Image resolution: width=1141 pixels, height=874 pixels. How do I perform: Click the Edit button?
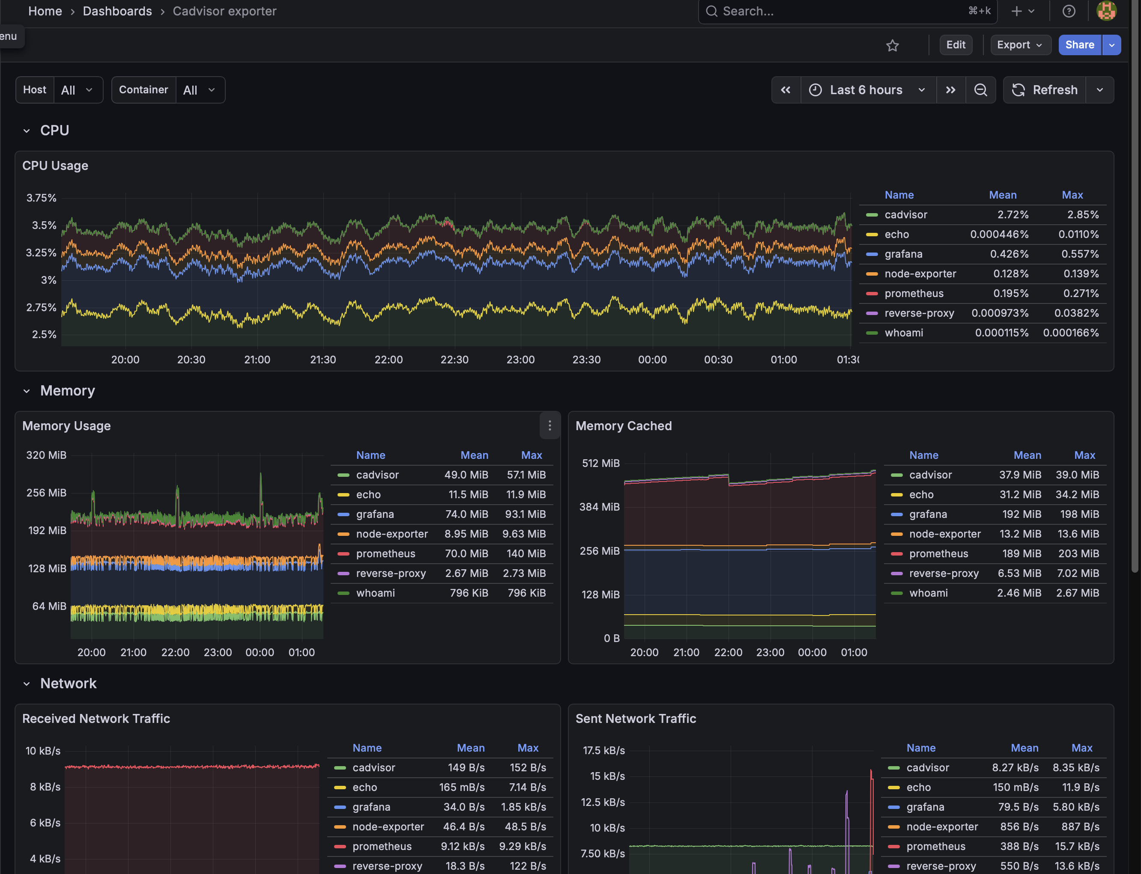pyautogui.click(x=956, y=45)
